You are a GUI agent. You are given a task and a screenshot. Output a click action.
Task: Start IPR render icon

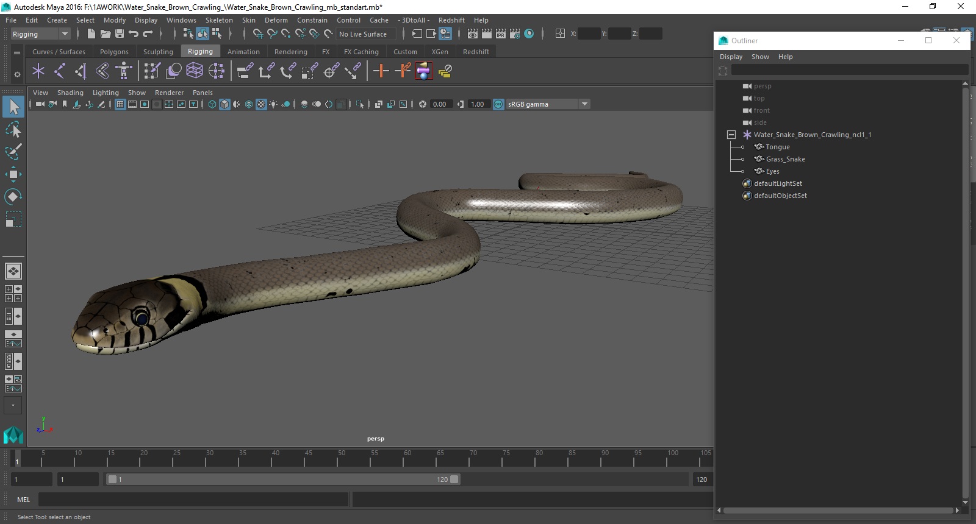501,34
